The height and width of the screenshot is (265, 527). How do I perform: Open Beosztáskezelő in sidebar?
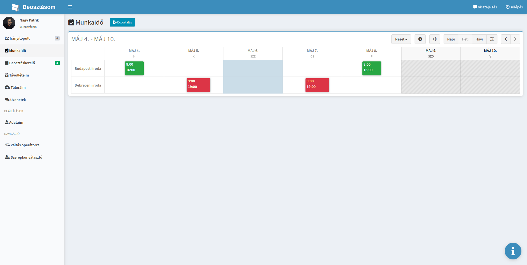(22, 63)
